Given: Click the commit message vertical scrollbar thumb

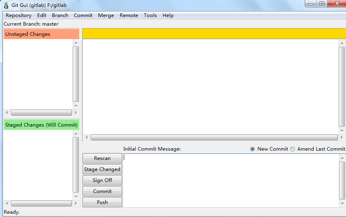Looking at the screenshot, I should [342, 180].
